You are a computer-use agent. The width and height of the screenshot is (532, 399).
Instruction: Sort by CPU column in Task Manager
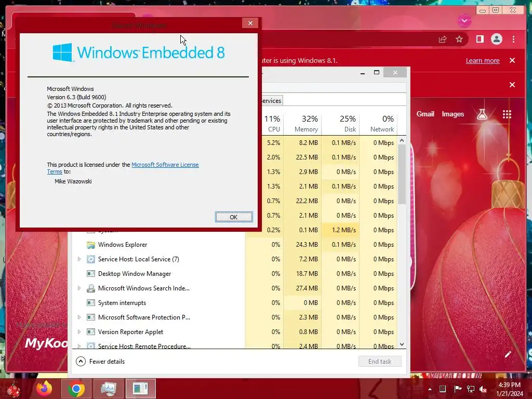click(272, 124)
